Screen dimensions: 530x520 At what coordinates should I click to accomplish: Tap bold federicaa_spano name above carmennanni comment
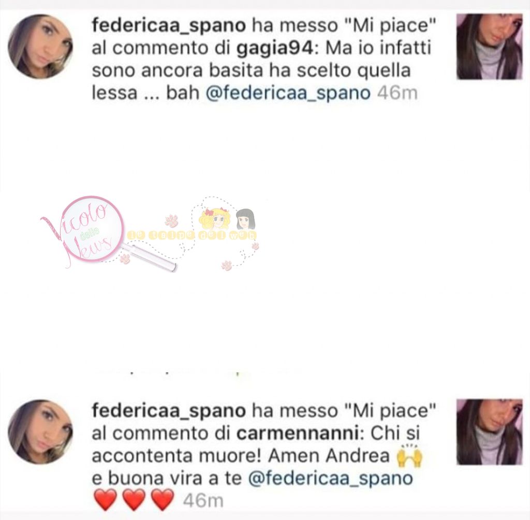coord(169,411)
